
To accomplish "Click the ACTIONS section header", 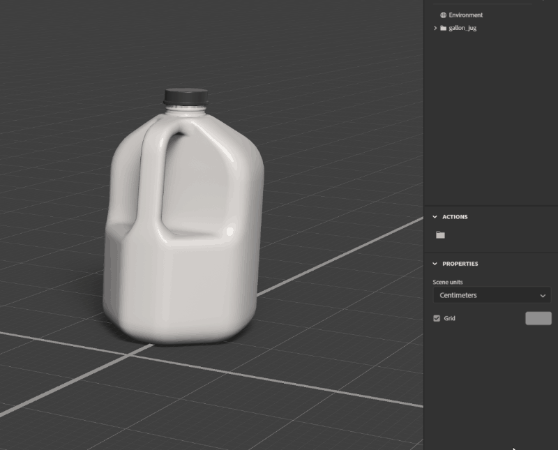I will tap(455, 217).
